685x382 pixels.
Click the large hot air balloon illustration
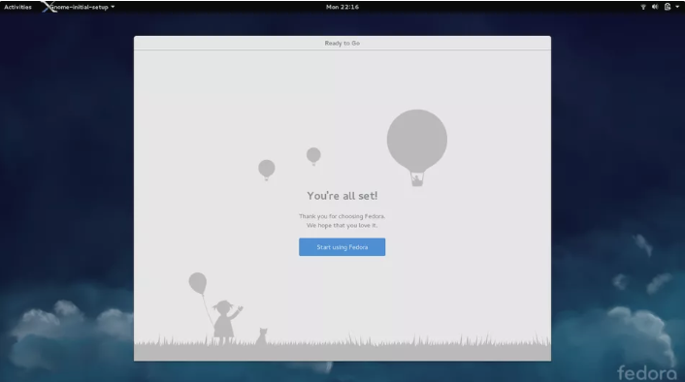[417, 147]
